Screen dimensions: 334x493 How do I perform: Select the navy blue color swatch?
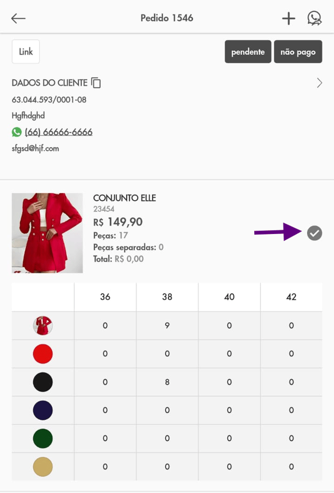click(43, 410)
